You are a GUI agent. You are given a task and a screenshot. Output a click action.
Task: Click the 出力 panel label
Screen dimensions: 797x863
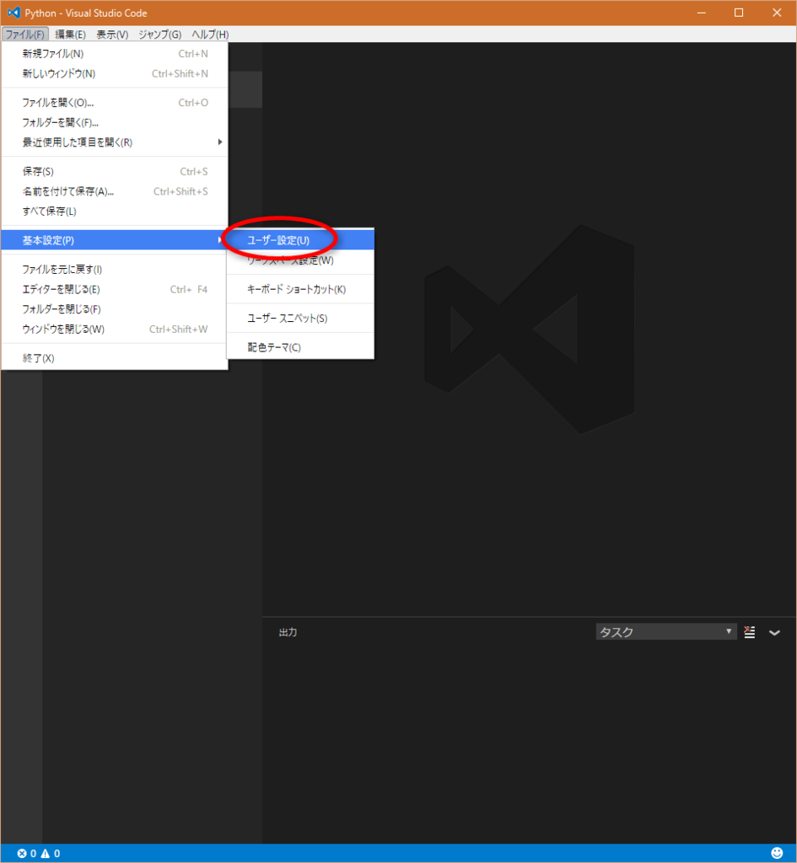[288, 632]
